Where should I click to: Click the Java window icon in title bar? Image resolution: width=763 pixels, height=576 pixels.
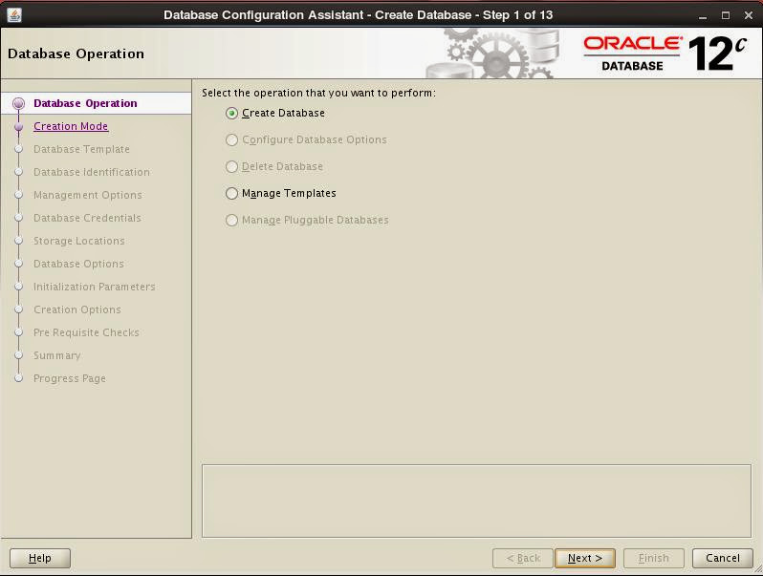(14, 15)
